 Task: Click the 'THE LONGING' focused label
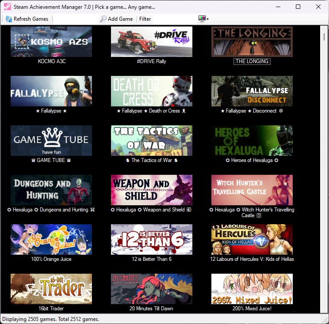[252, 61]
